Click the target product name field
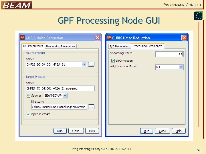Screen dimensions: 206x154 60,88
